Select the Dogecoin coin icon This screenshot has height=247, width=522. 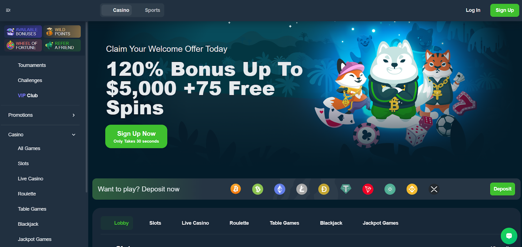tap(324, 189)
